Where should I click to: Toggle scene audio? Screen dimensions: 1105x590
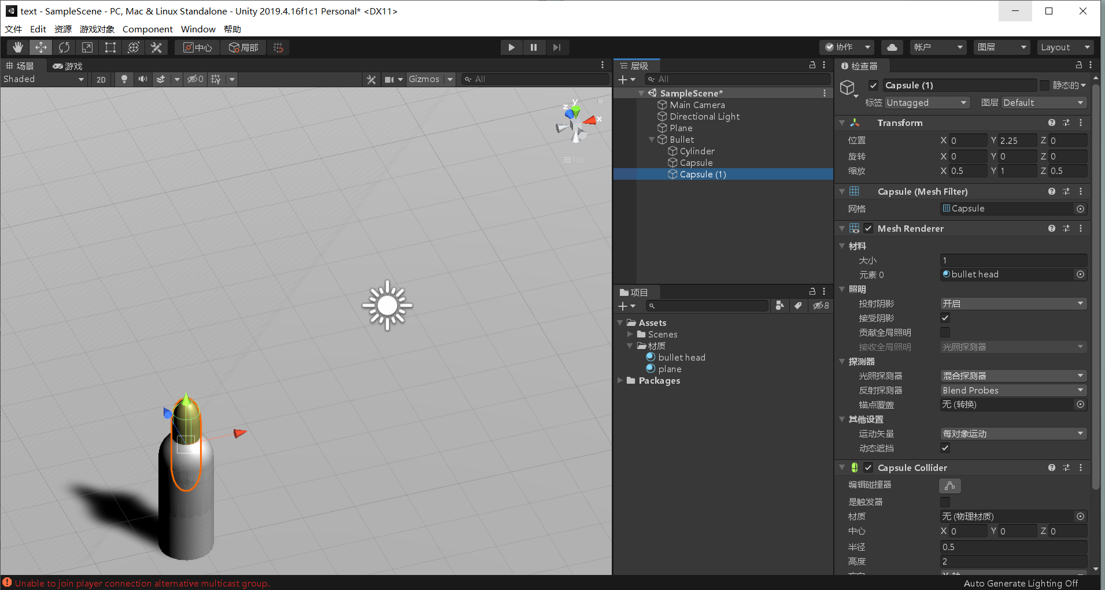[142, 79]
